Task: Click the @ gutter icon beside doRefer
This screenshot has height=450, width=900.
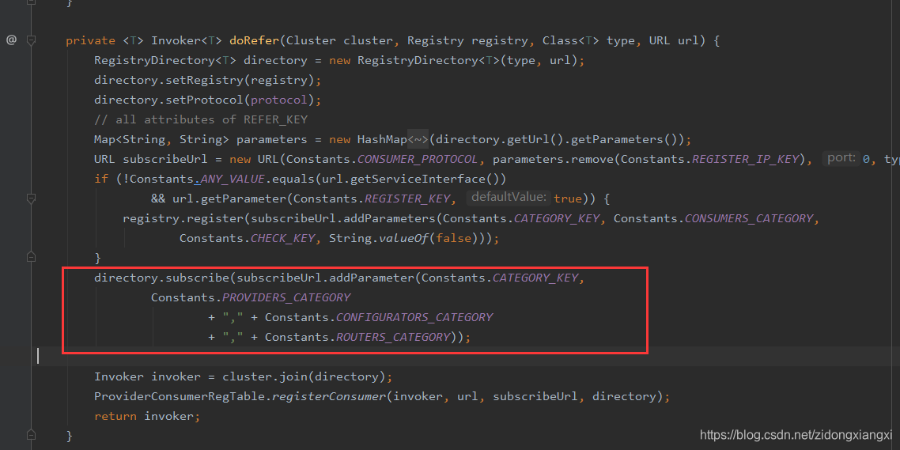Action: 12,40
